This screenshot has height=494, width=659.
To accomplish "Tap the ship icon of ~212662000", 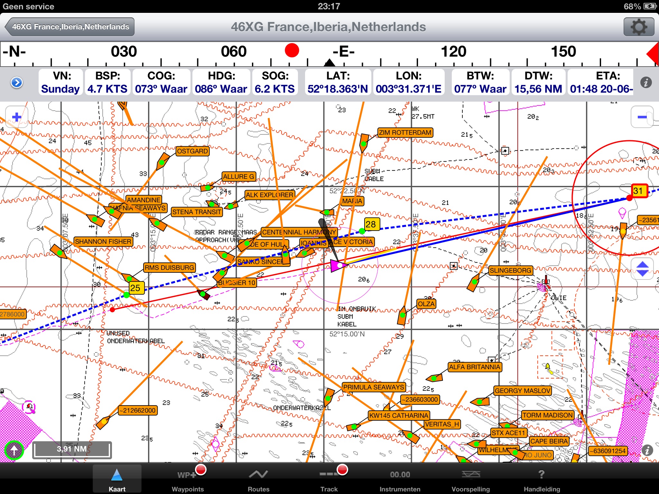I will pyautogui.click(x=103, y=422).
